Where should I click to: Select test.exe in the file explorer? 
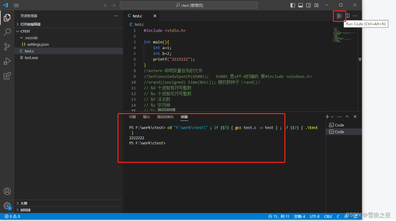[69, 58]
